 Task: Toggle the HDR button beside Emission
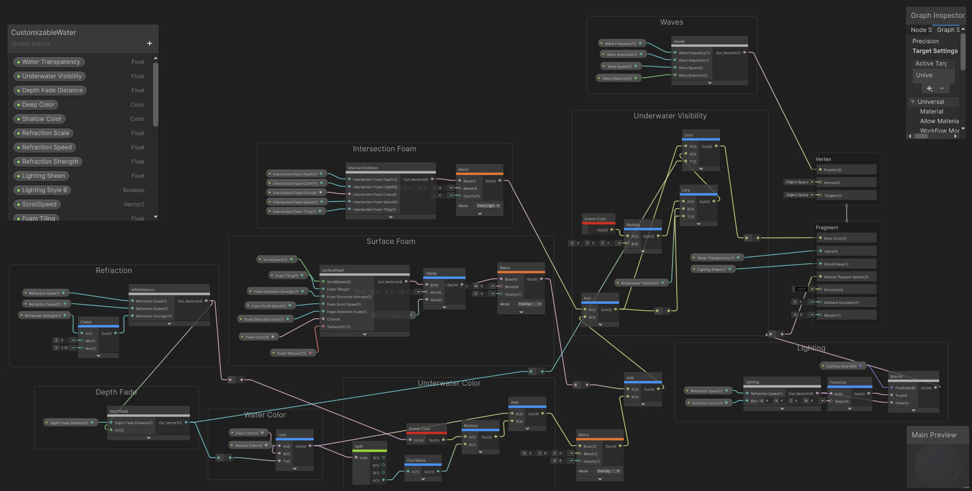801,289
